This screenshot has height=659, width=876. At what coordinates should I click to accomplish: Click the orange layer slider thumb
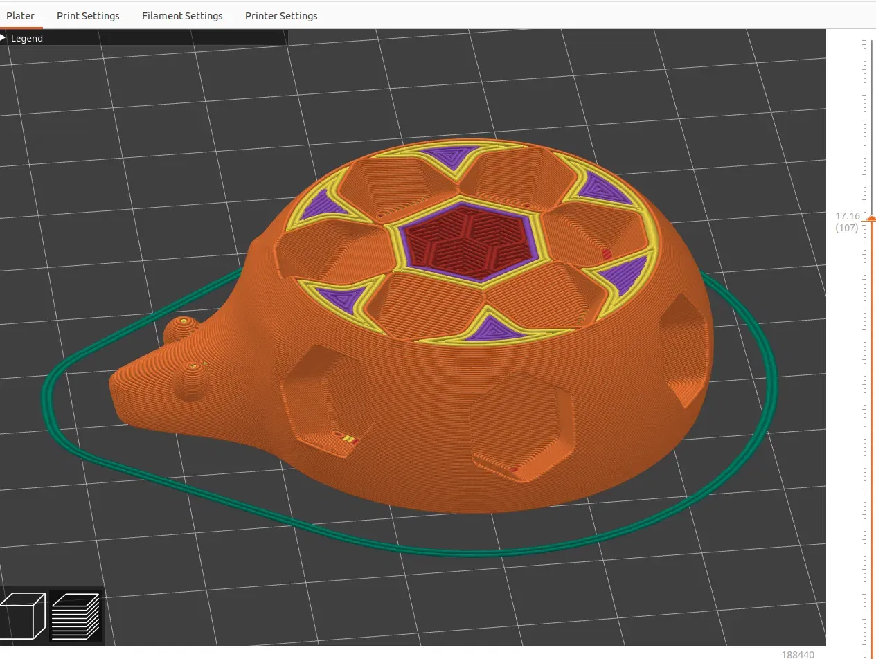tap(871, 219)
